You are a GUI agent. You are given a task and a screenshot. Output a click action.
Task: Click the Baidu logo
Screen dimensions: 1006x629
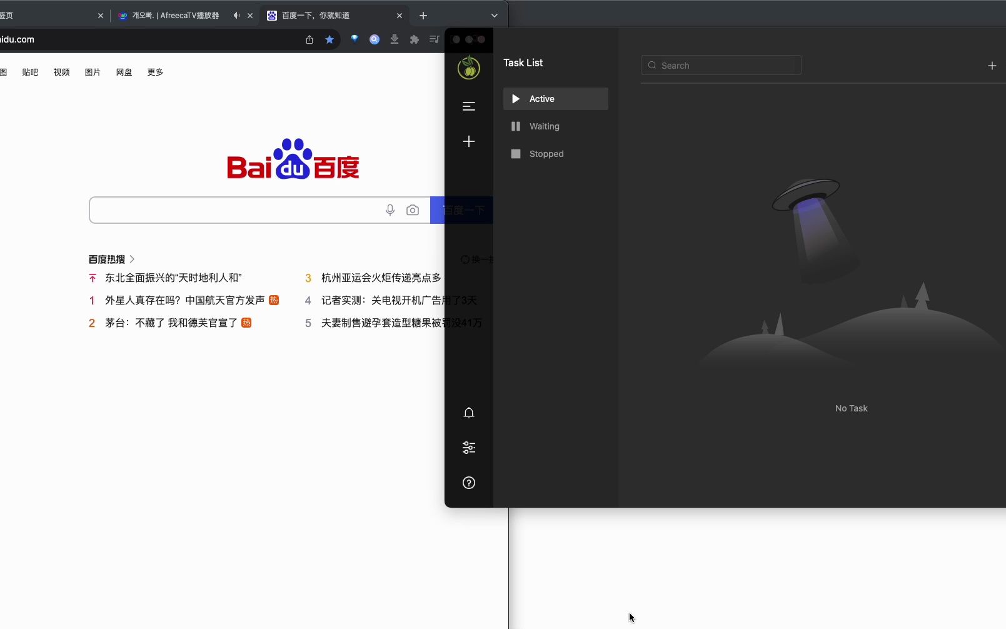tap(293, 159)
